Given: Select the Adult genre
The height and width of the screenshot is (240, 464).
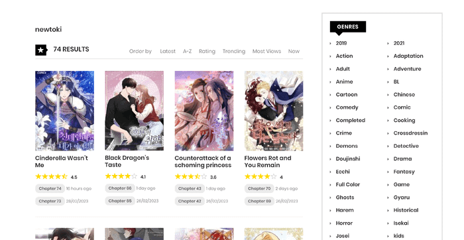Looking at the screenshot, I should point(343,69).
